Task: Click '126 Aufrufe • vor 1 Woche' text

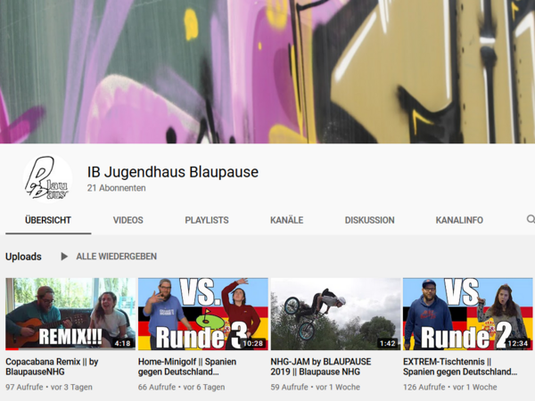Action: (x=450, y=387)
